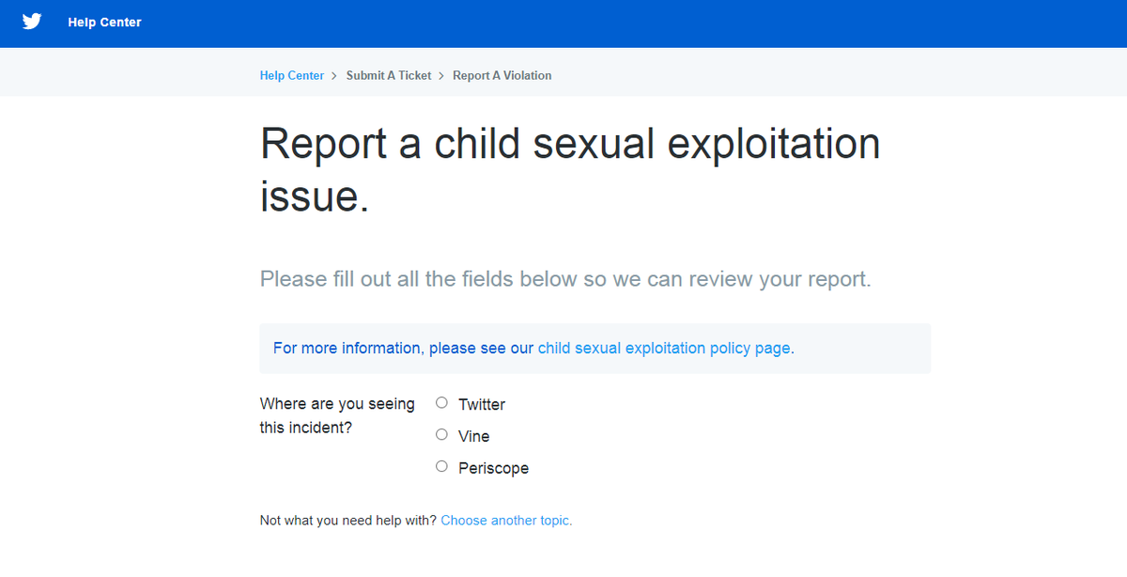
Task: Open the child sexual exploitation policy page link
Action: [664, 348]
